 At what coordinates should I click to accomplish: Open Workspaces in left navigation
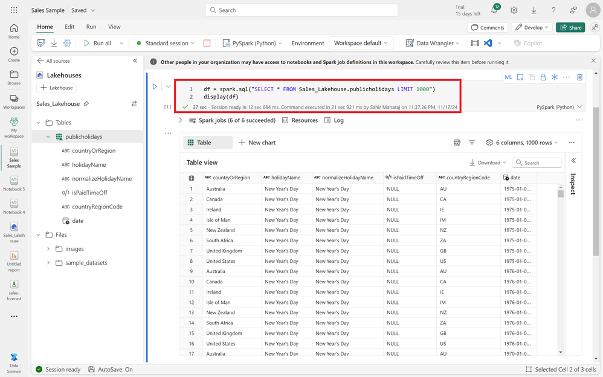pyautogui.click(x=14, y=101)
